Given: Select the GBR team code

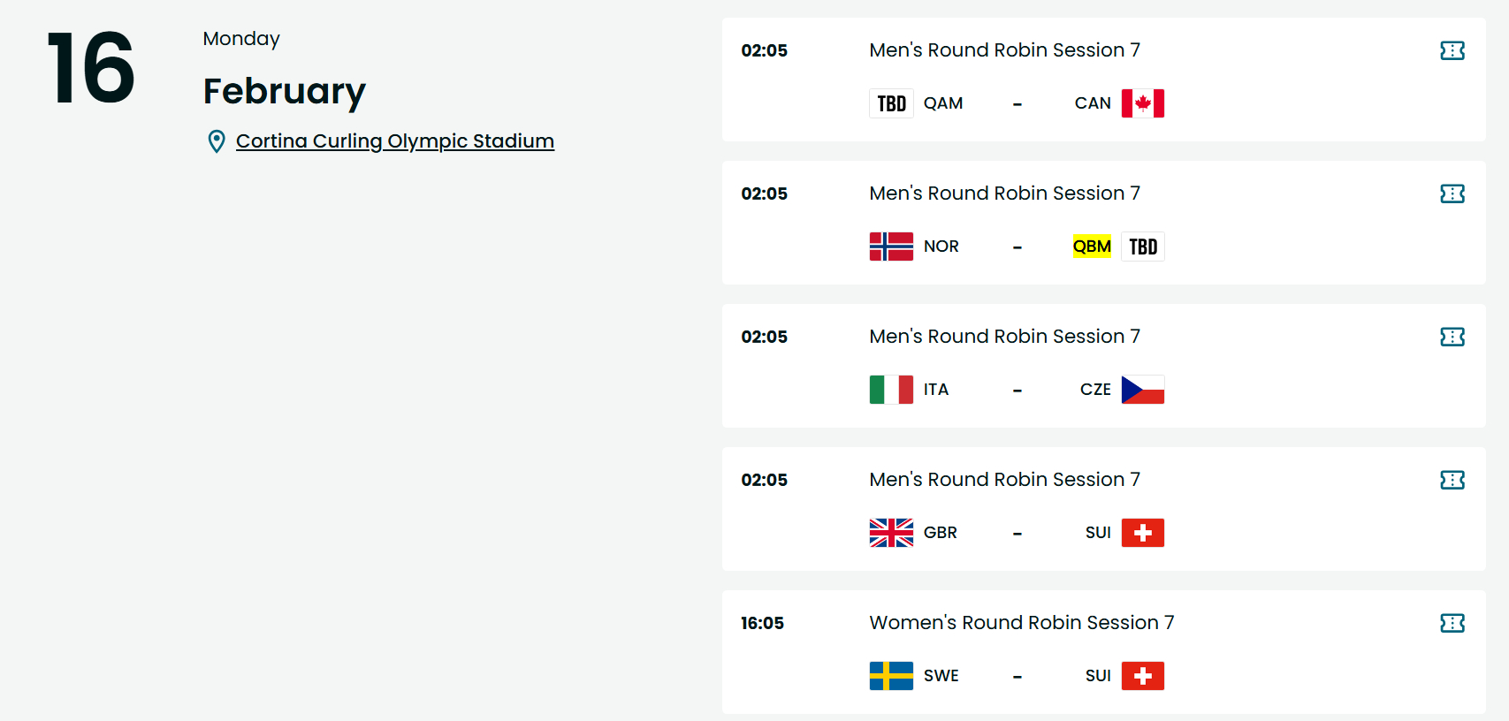Looking at the screenshot, I should click(x=941, y=533).
